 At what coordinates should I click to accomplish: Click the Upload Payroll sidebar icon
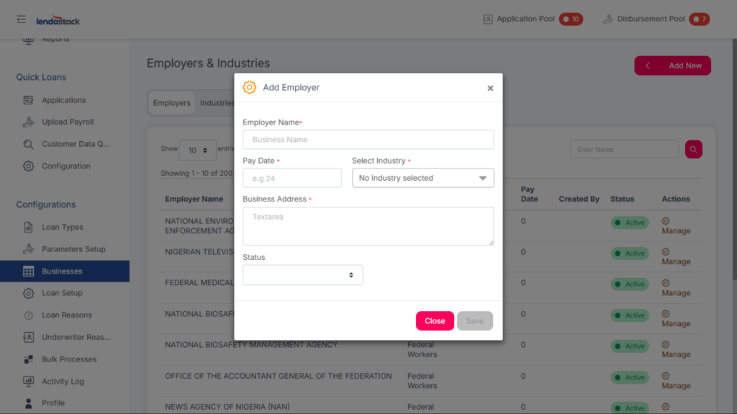pos(29,122)
